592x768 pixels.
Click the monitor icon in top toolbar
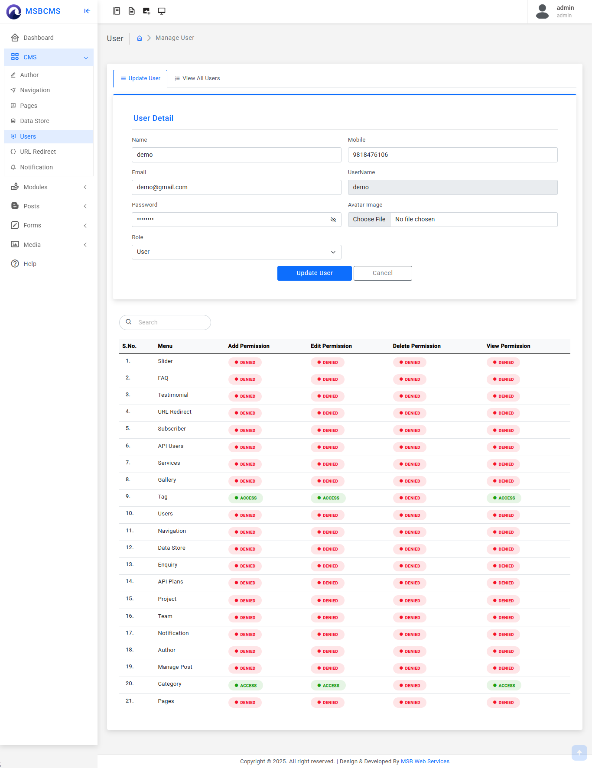coord(162,11)
